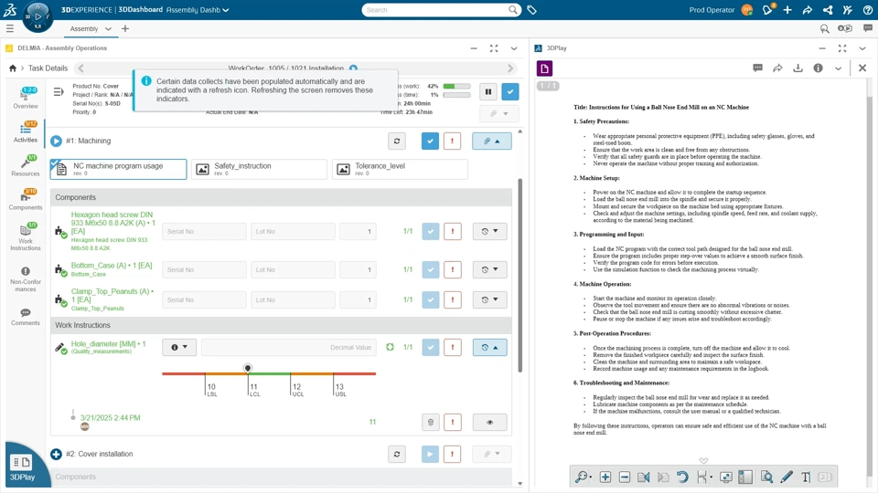Open the info dropdown beside Hole_diameter

tap(179, 347)
